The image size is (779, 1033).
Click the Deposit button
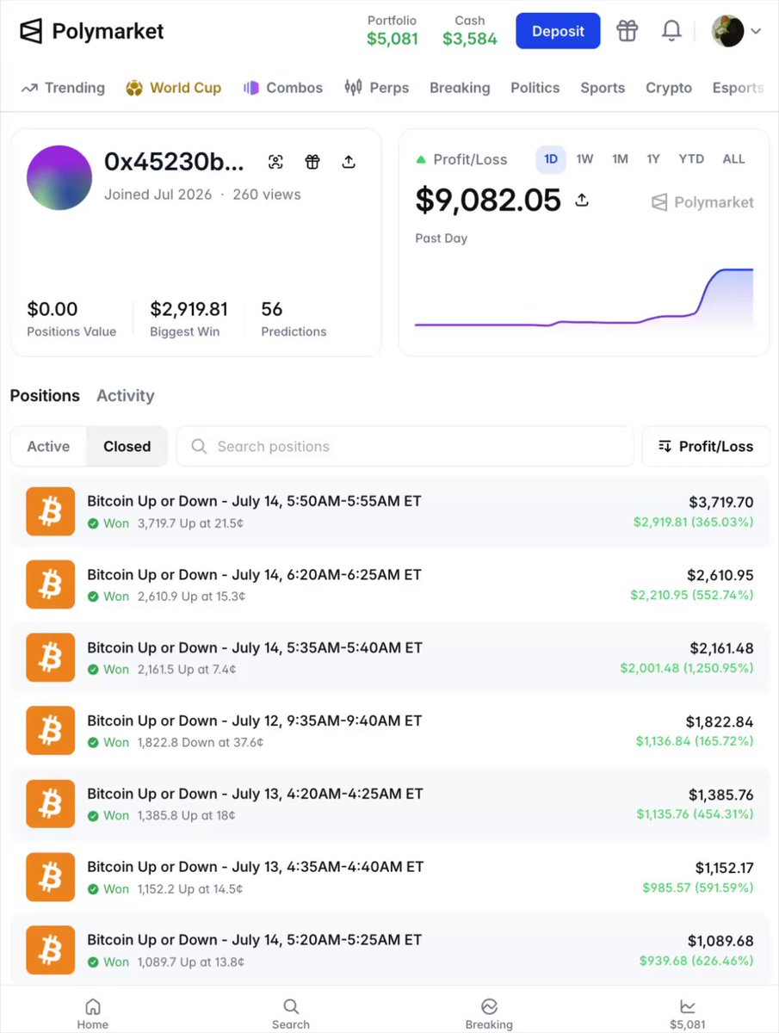[558, 31]
